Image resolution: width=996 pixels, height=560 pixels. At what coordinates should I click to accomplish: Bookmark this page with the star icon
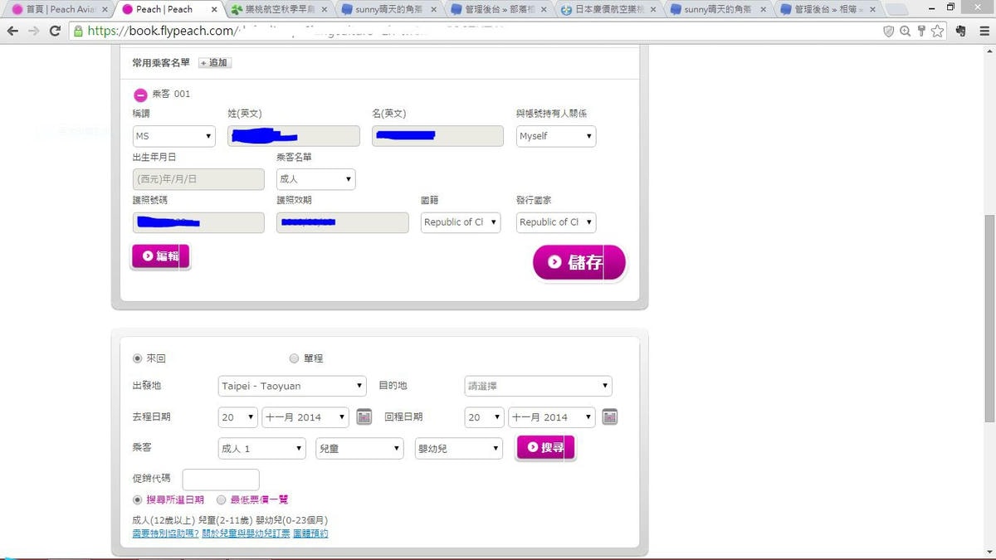(x=937, y=31)
